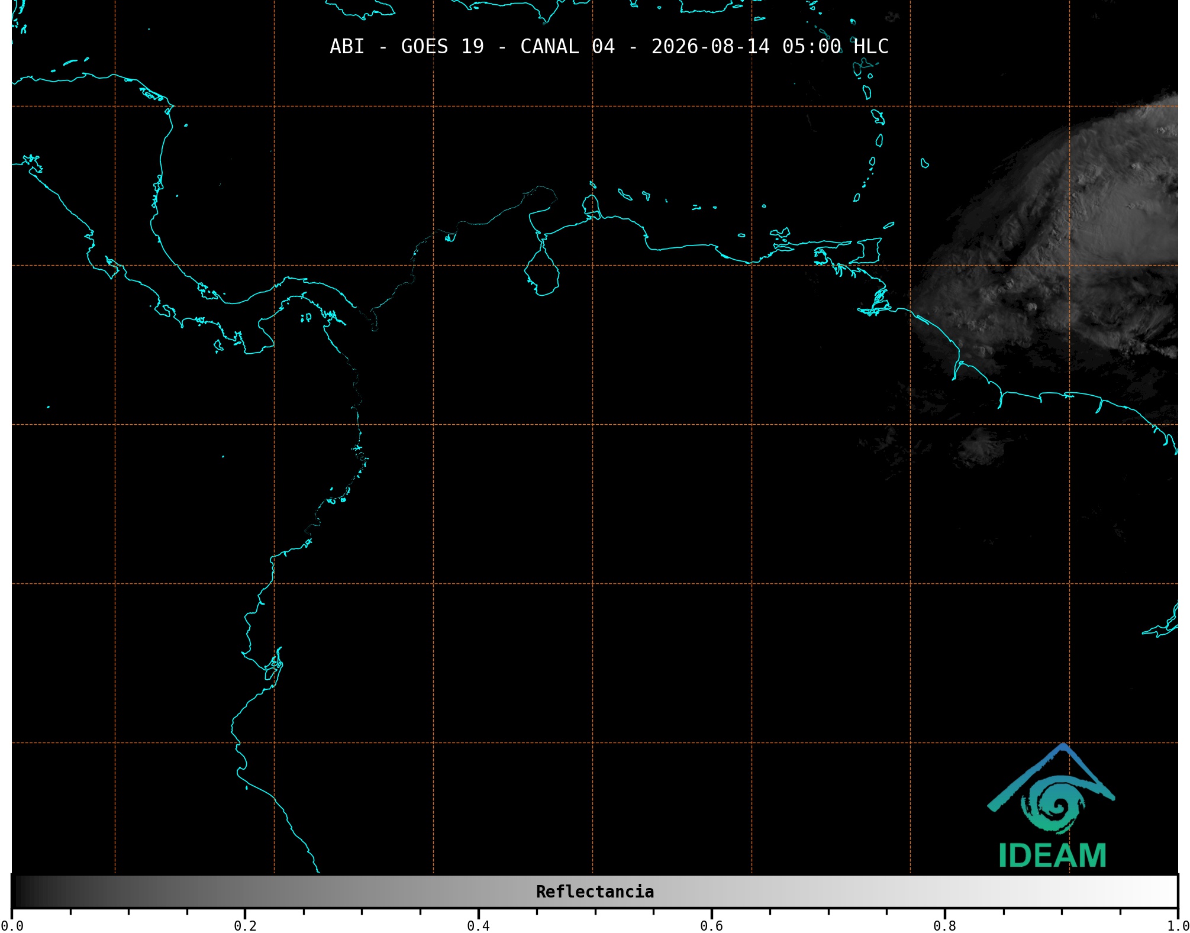
Task: Click the IDEAM logo
Action: 1052,806
